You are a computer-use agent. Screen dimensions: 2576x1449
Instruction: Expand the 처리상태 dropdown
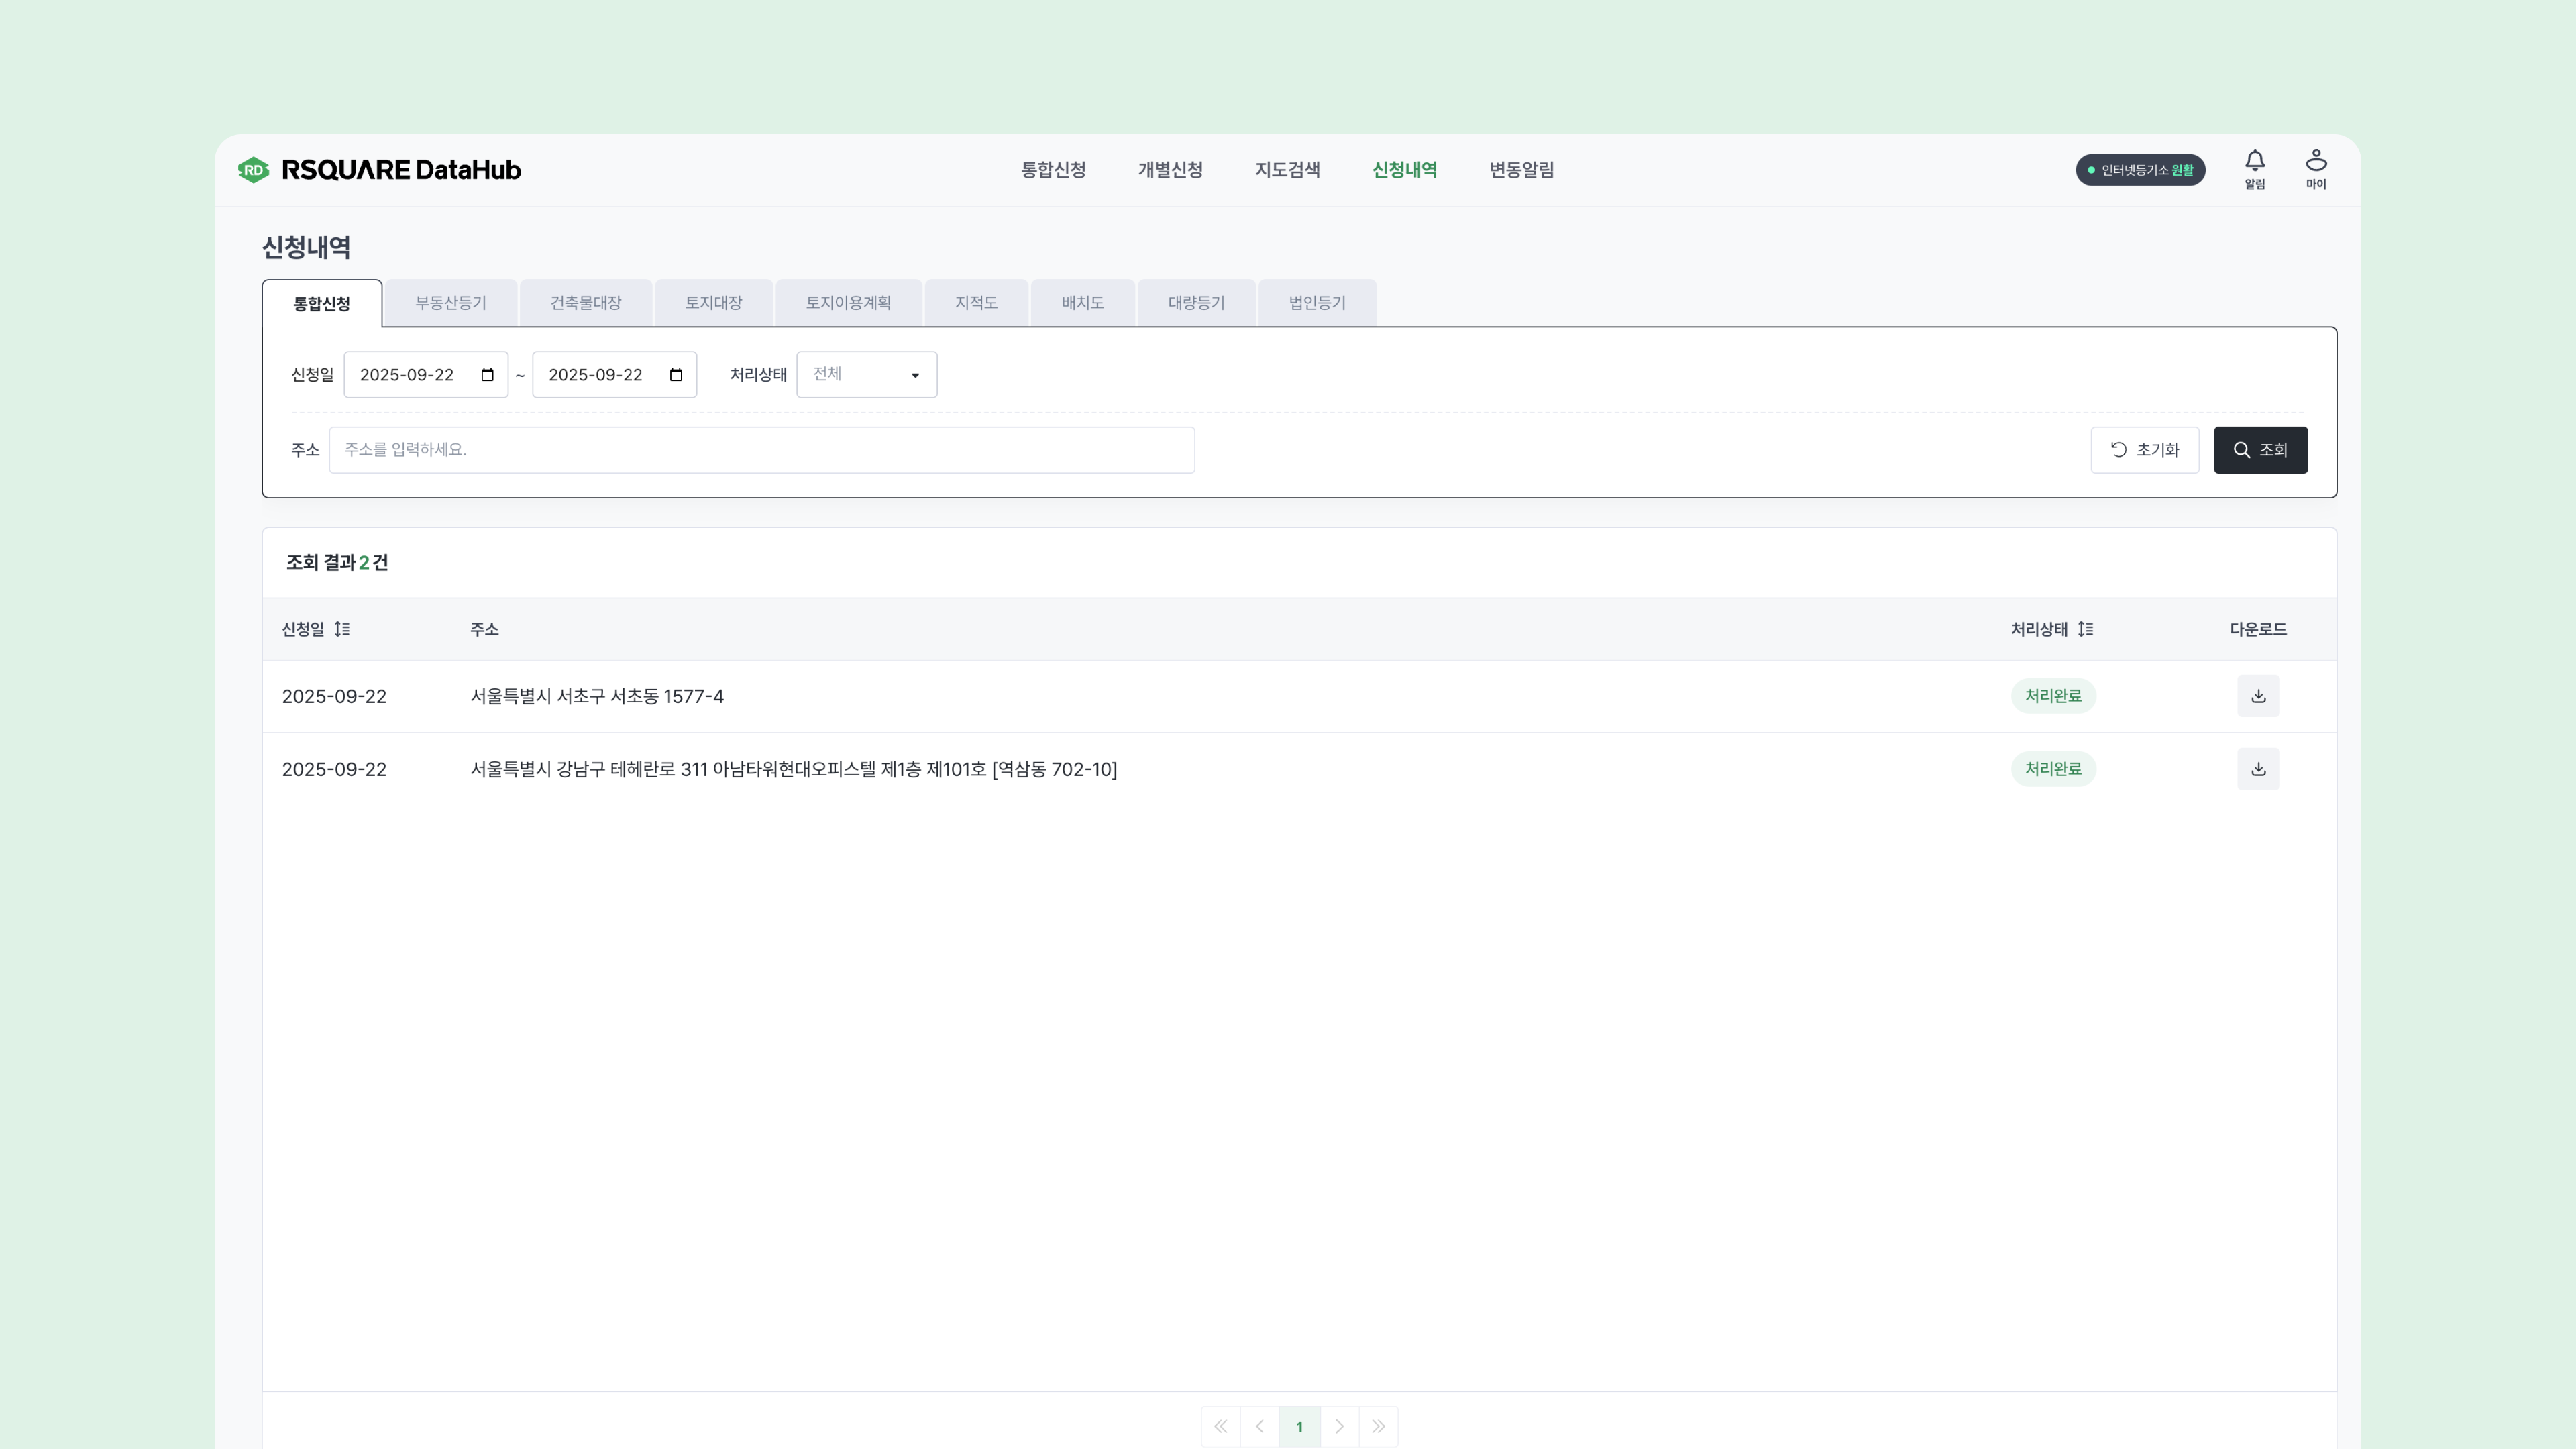click(x=866, y=375)
